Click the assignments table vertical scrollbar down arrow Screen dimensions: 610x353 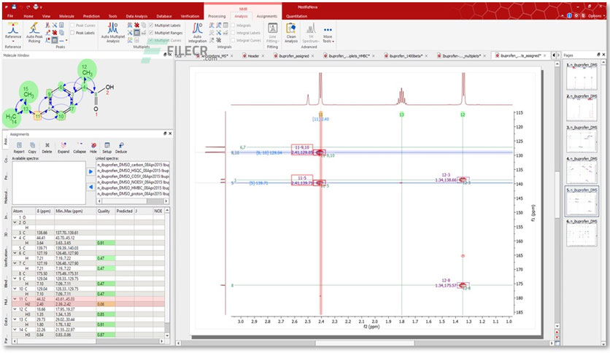[x=167, y=335]
